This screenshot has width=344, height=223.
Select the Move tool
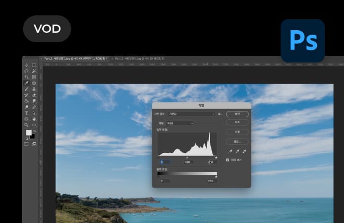point(26,65)
